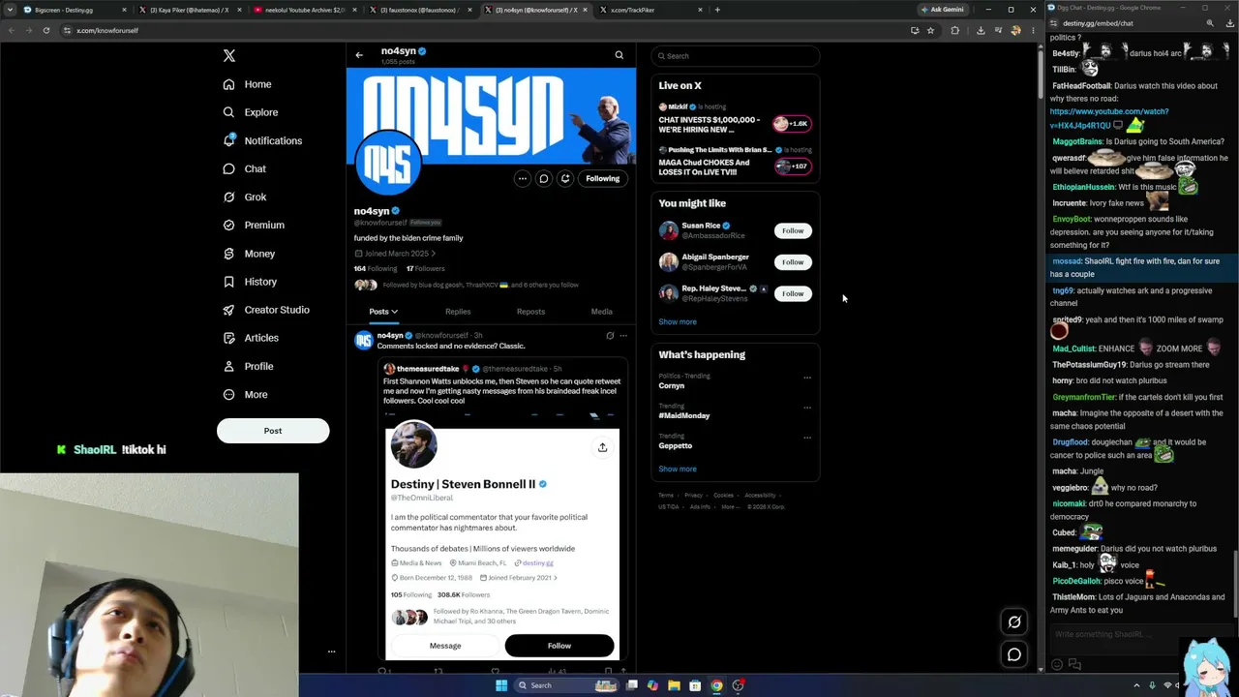Toggle the Following button on no4syn profile
Screen dimensions: 1239x697
602,178
